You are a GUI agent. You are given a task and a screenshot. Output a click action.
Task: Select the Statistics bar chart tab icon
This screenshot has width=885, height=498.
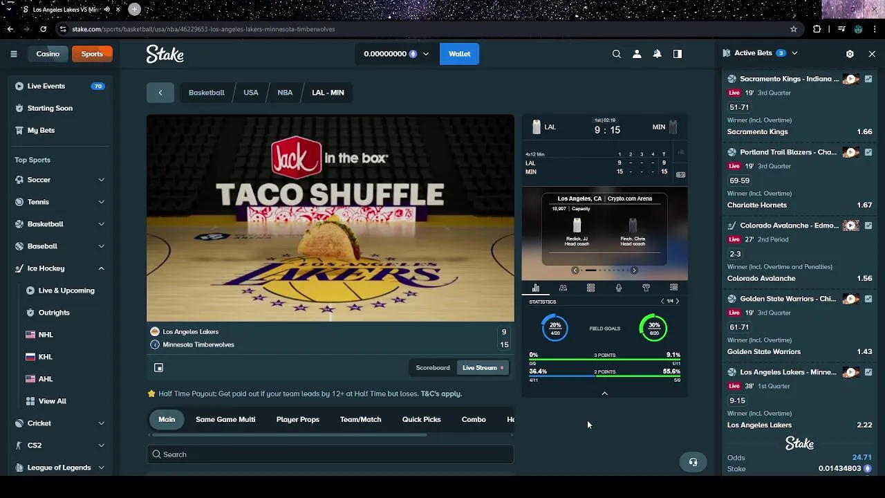coord(536,288)
